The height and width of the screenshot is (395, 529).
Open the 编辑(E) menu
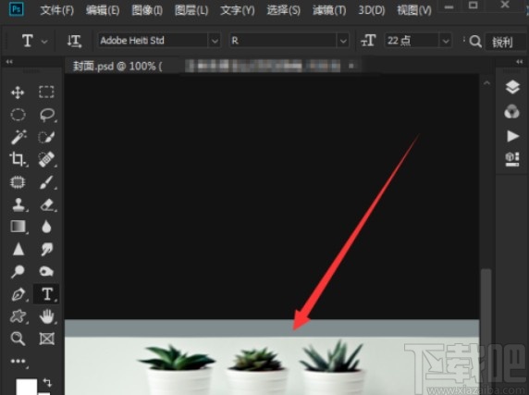pos(103,10)
